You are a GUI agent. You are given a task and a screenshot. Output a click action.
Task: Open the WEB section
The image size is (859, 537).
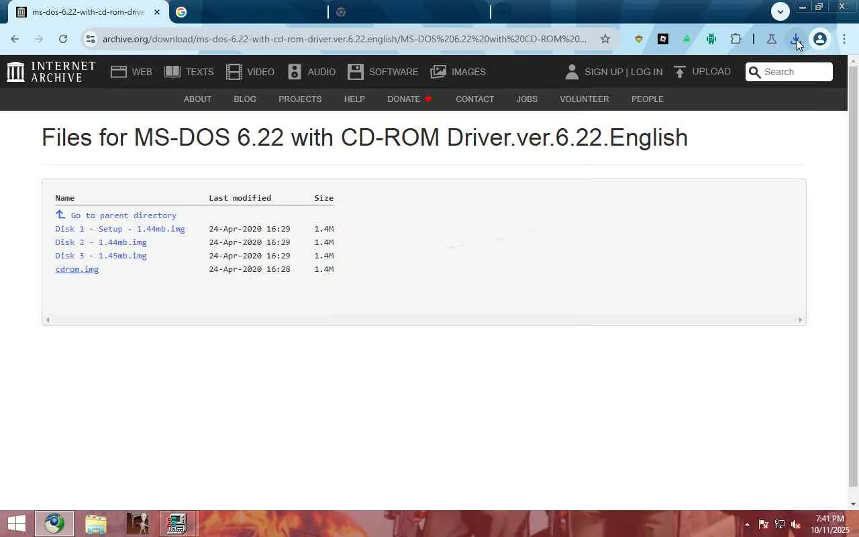[132, 72]
